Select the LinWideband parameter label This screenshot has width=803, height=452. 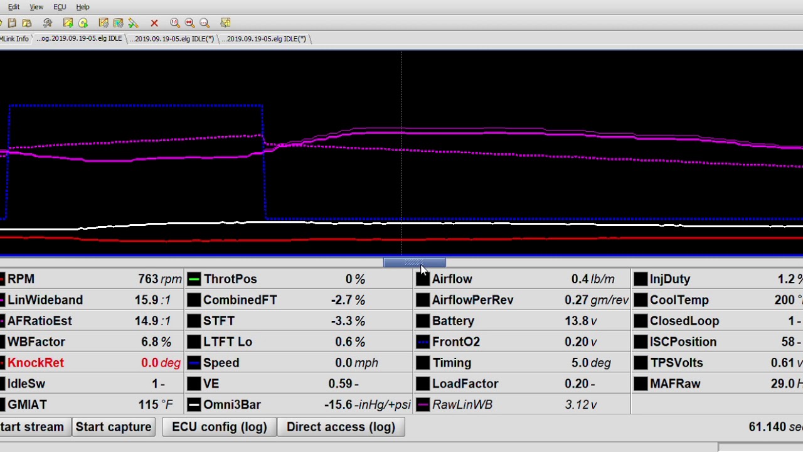[45, 300]
